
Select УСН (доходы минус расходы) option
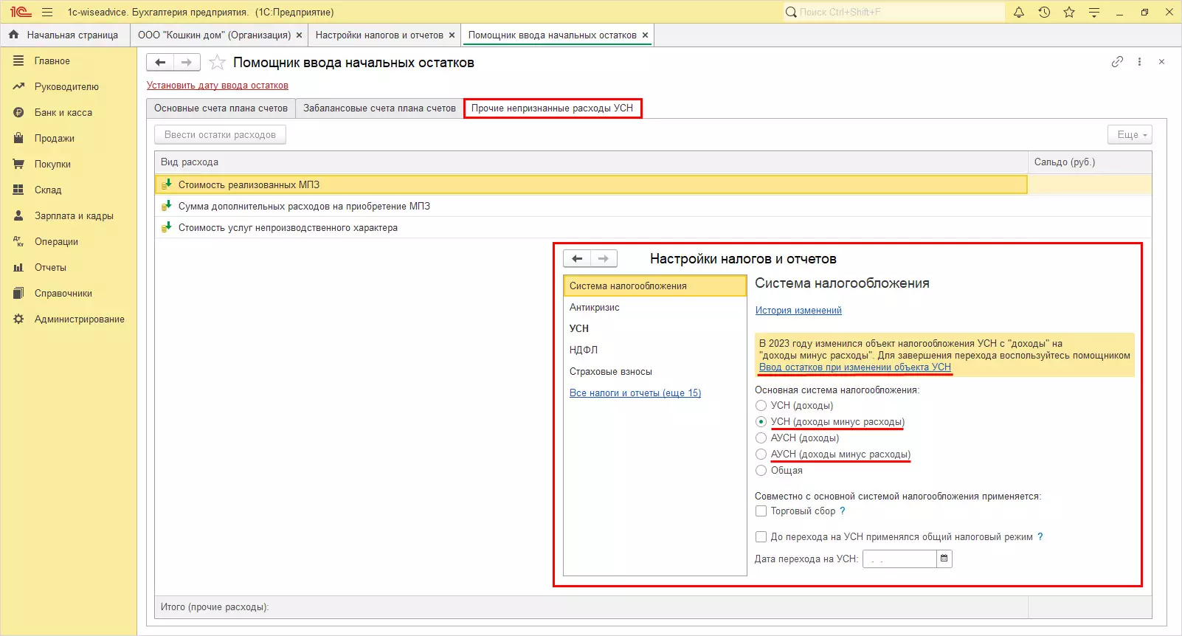[761, 421]
